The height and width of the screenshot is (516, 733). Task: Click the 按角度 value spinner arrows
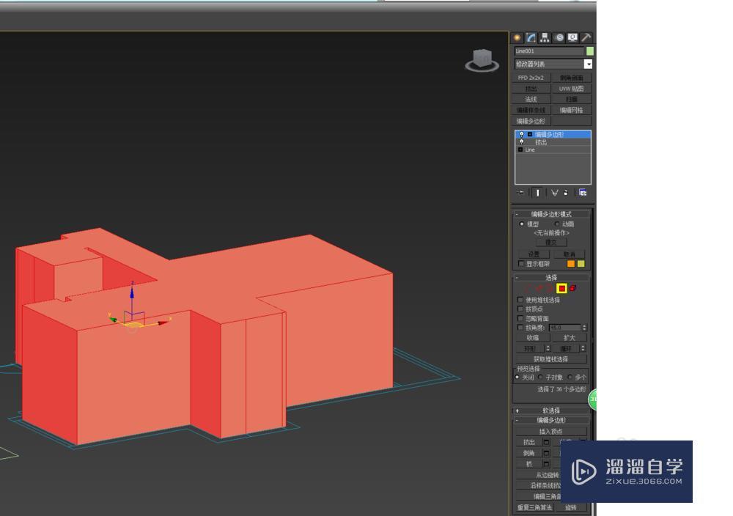[x=584, y=328]
